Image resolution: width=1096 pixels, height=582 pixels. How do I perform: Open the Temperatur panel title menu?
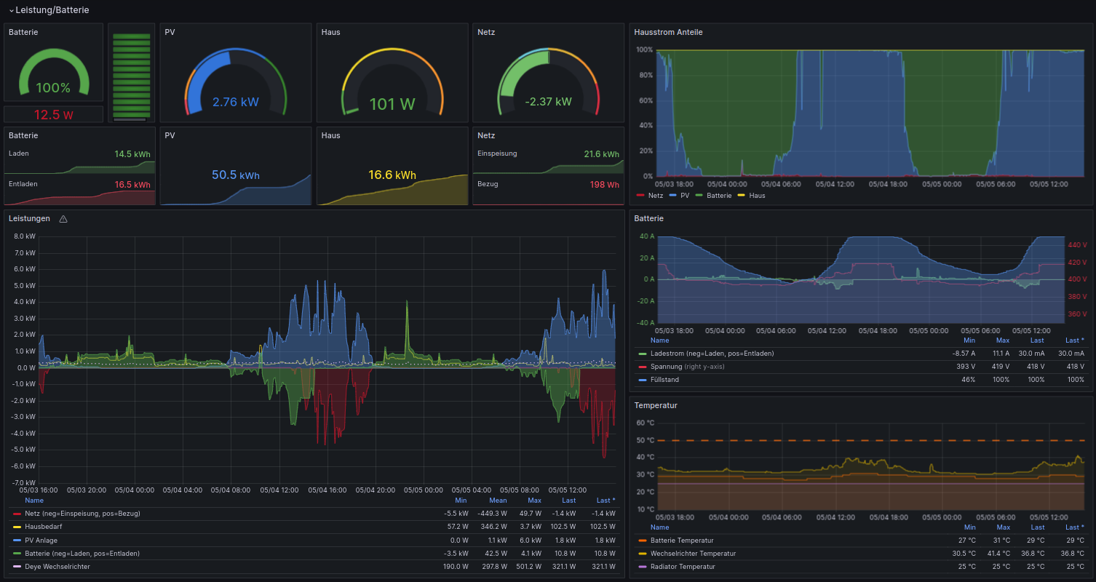(656, 405)
